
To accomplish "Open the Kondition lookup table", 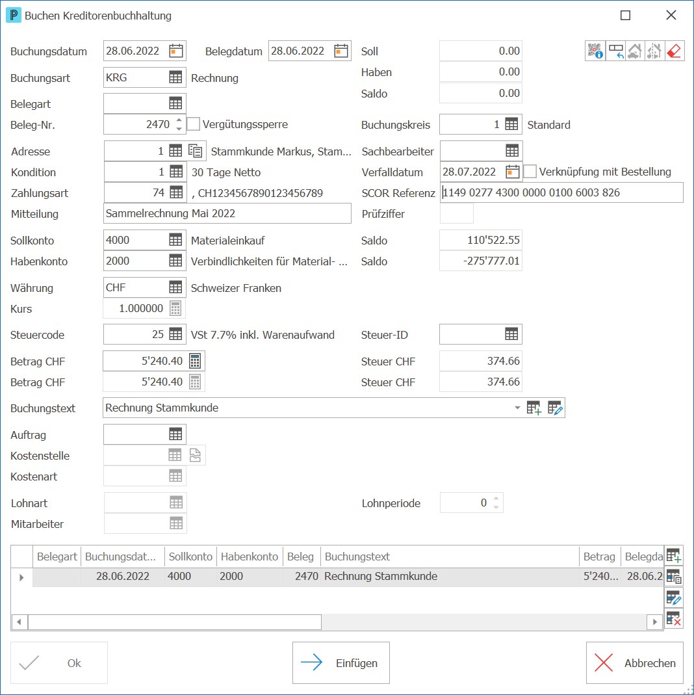I will [x=176, y=172].
